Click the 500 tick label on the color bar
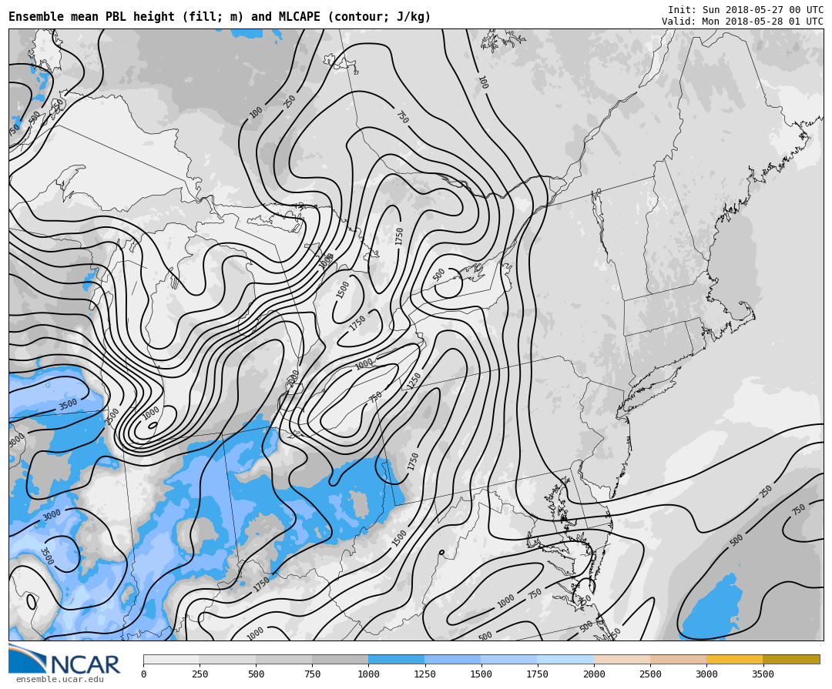The image size is (832, 689). pyautogui.click(x=256, y=674)
